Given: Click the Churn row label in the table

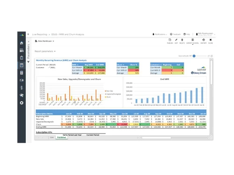Looking at the screenshot, I should tap(38, 125).
